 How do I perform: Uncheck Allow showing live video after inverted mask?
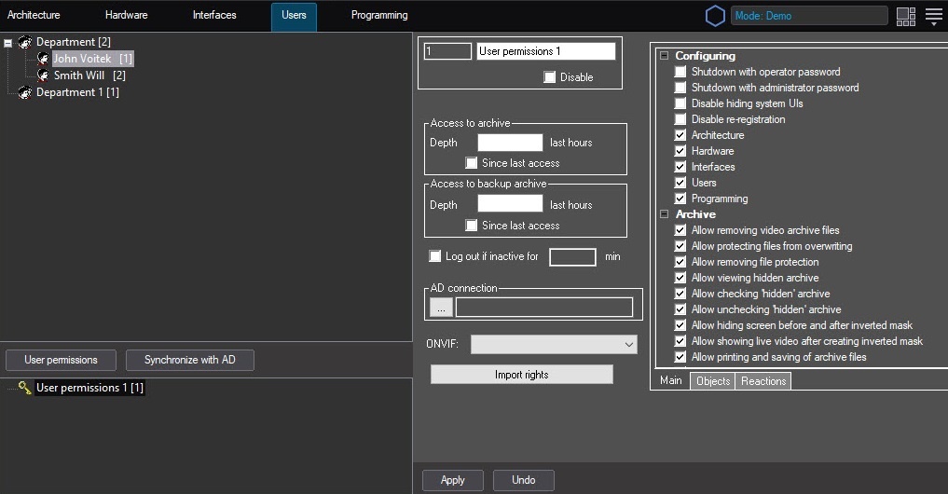tap(680, 341)
